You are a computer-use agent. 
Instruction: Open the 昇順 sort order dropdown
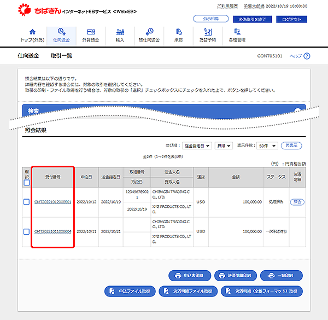224,146
